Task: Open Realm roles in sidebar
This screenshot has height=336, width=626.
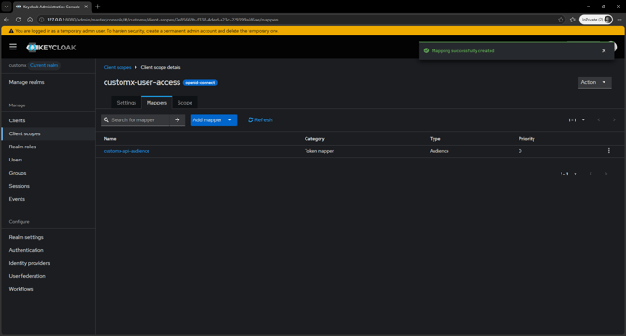Action: [22, 147]
